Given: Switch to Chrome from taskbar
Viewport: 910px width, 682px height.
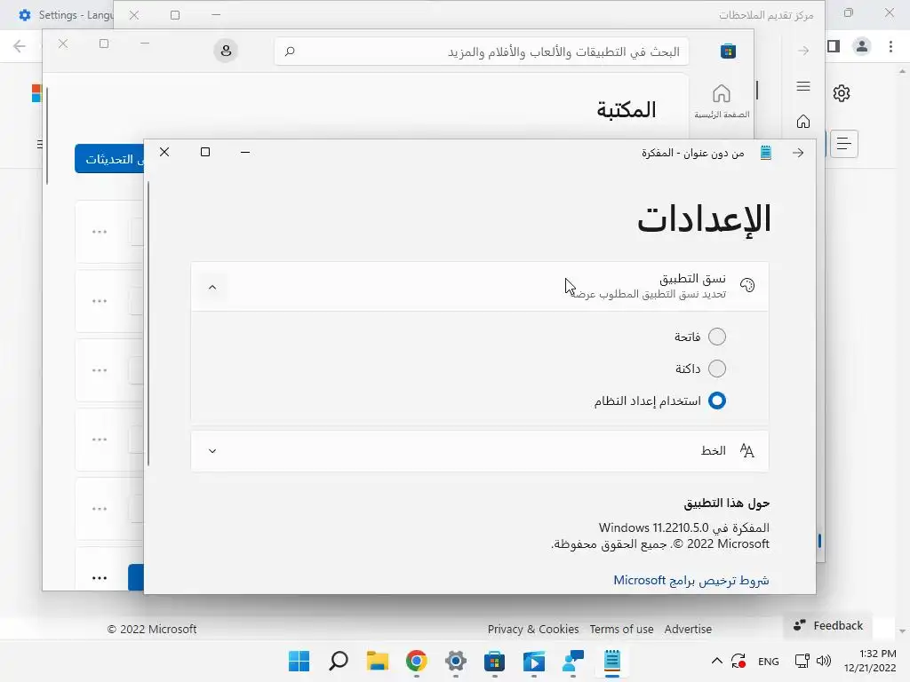Looking at the screenshot, I should [416, 661].
